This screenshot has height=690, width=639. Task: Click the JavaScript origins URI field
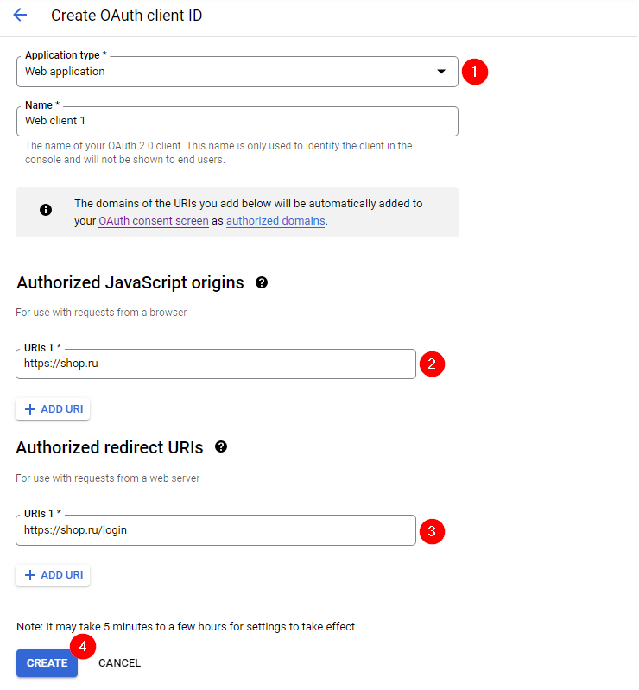coord(216,364)
